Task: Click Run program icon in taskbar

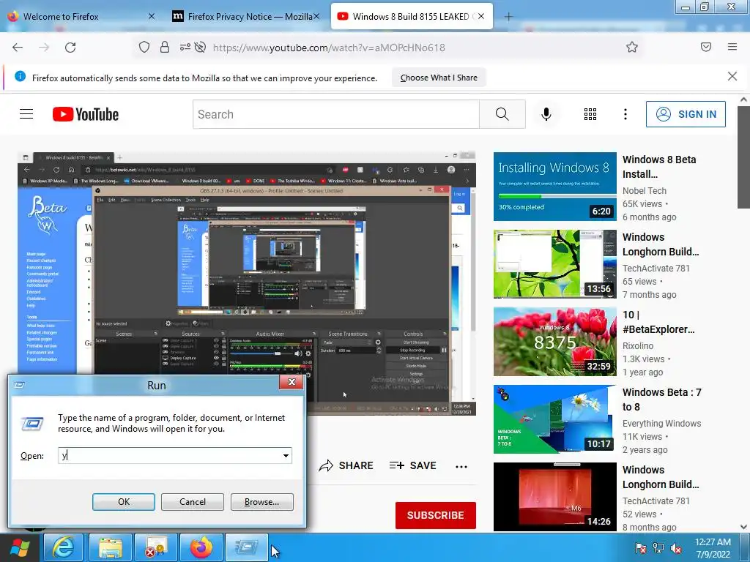Action: pos(246,547)
